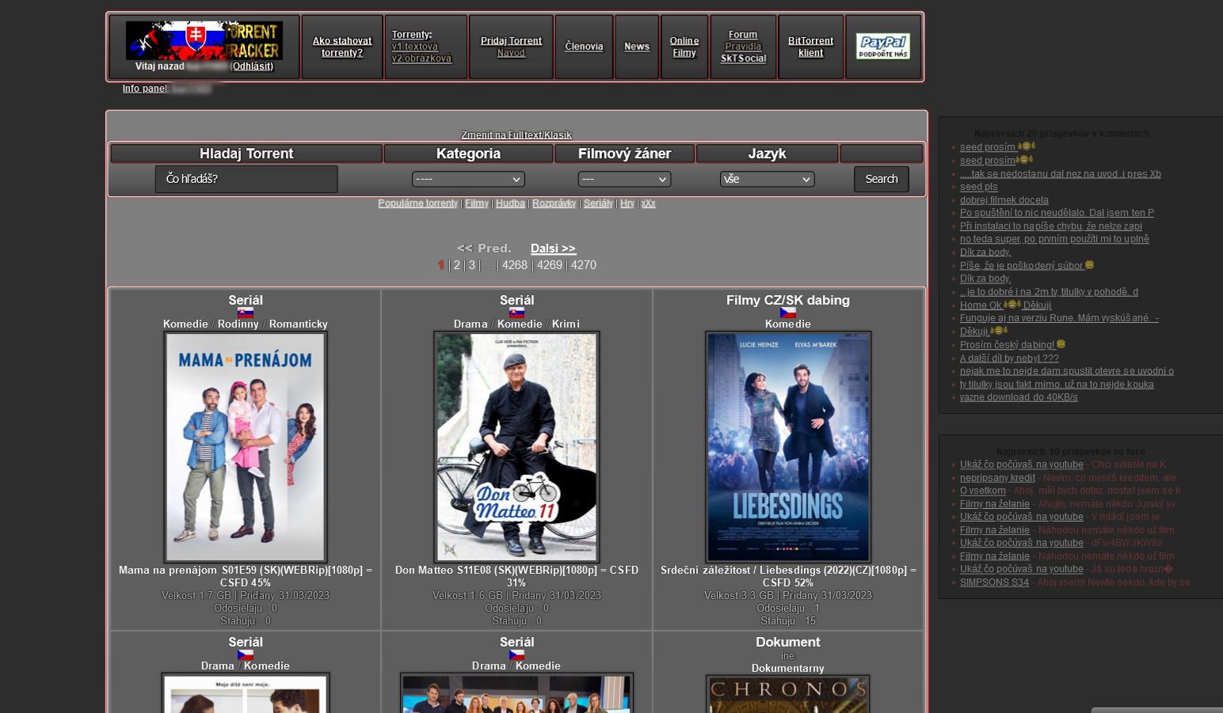Open 'dobrej filmek docela' comment link
The image size is (1223, 713).
1004,200
